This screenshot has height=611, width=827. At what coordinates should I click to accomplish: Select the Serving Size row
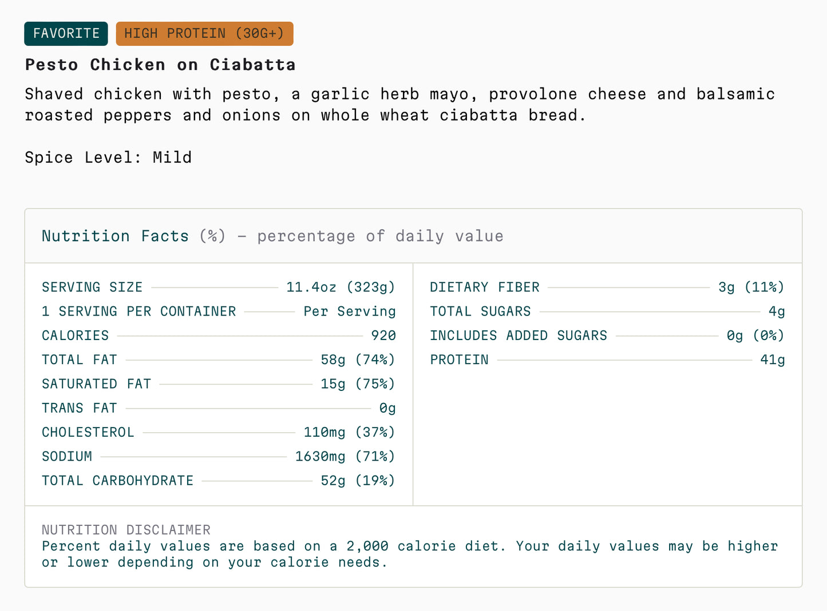(x=219, y=287)
